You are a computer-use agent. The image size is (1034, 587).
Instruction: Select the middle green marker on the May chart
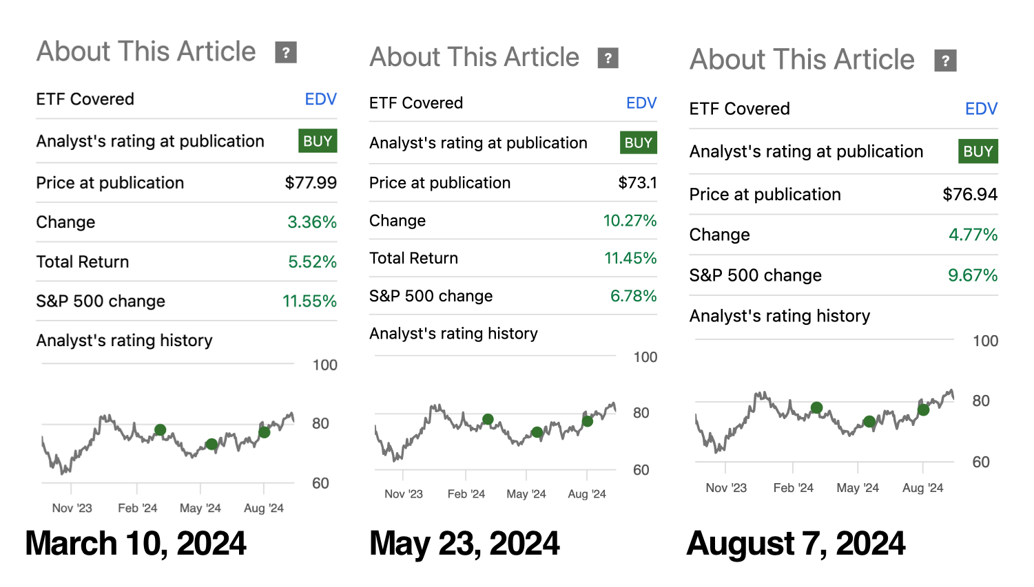pos(537,432)
